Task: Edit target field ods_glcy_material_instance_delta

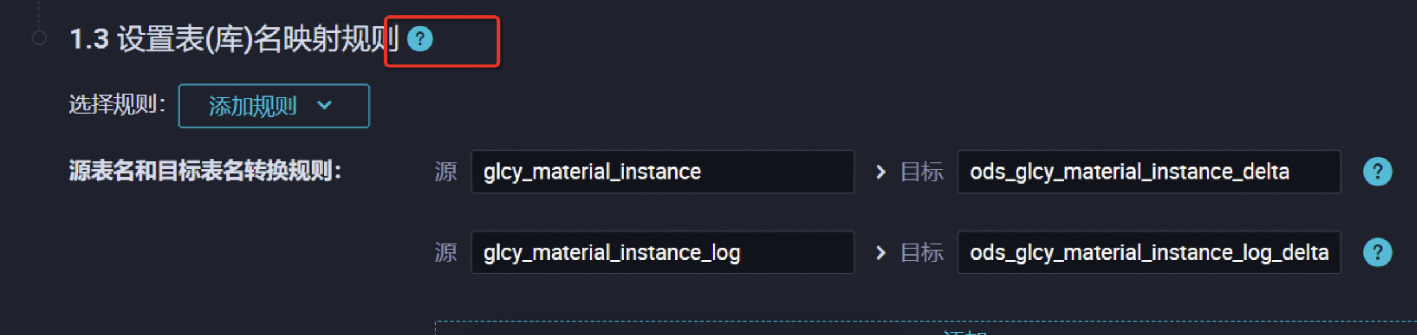Action: point(1148,172)
